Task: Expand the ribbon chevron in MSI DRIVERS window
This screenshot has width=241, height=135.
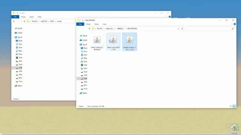Action: coord(232,24)
